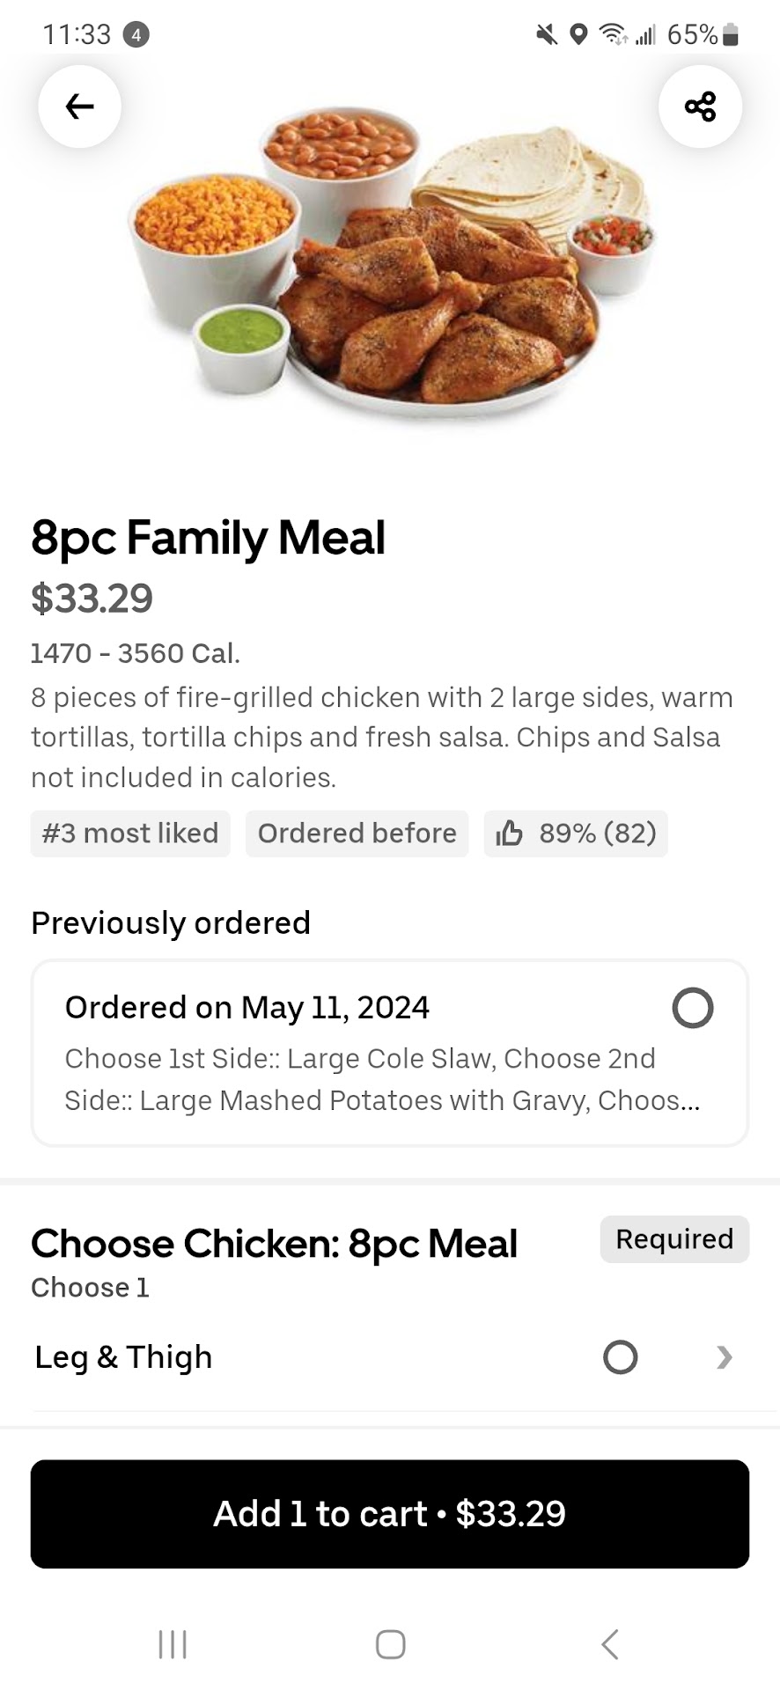
Task: Tap the "Ordered on May 11, 2024" title
Action: 247,1007
